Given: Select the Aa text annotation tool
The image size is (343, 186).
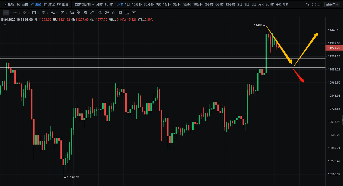Looking at the screenshot, I should pyautogui.click(x=72, y=13).
